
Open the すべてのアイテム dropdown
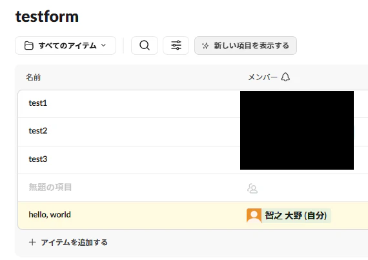coord(65,45)
